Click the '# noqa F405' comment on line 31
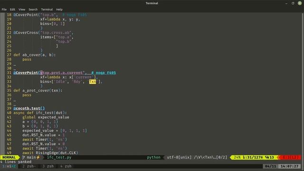This screenshot has width=304, height=171. [x=104, y=73]
